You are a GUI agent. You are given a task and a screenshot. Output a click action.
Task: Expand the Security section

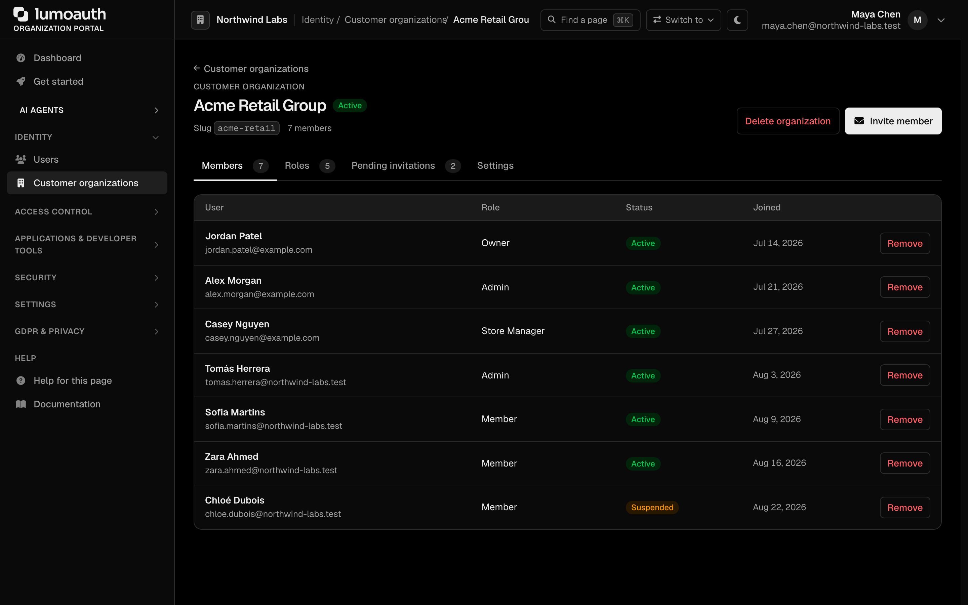tap(87, 278)
